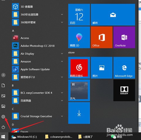Image resolution: width=141 pixels, height=140 pixels.
Task: Expand the Air Display folder chevron
Action: [62, 54]
